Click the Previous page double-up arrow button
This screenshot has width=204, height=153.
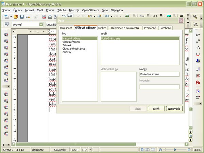point(190,132)
